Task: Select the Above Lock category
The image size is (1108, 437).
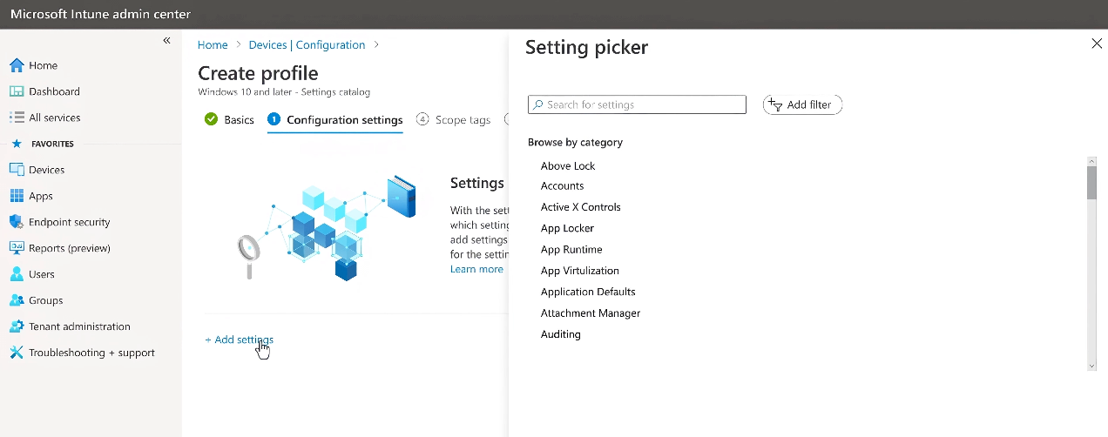Action: (x=568, y=165)
